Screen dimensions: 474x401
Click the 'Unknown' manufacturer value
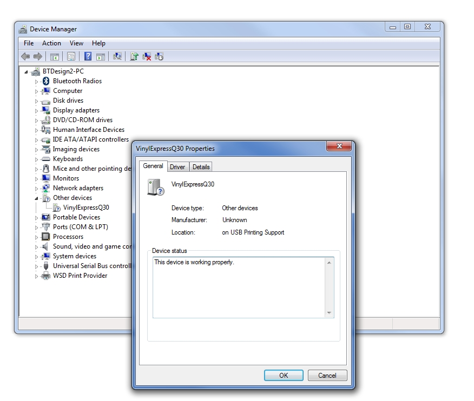pos(235,220)
